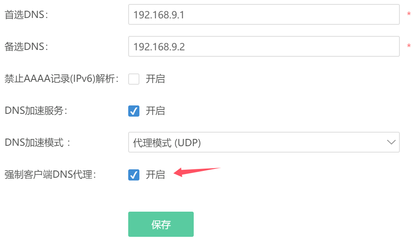The image size is (417, 242).
Task: Click the 首选DNS input field
Action: (x=264, y=14)
